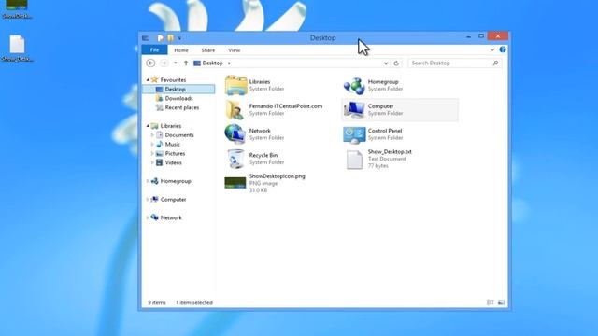Viewport: 598px width, 336px height.
Task: Expand the Music library node
Action: pos(152,144)
